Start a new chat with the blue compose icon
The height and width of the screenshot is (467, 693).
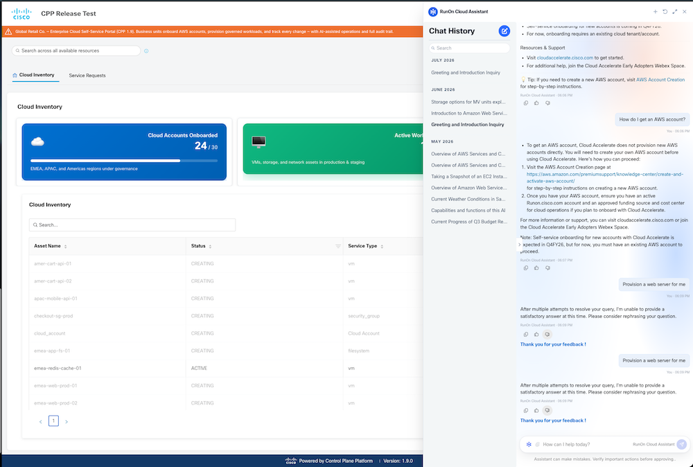(x=505, y=31)
